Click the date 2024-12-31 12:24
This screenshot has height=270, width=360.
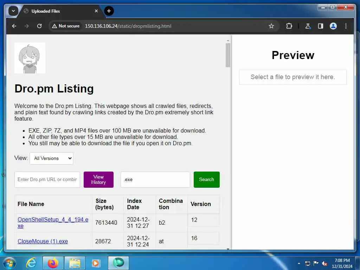tap(138, 241)
